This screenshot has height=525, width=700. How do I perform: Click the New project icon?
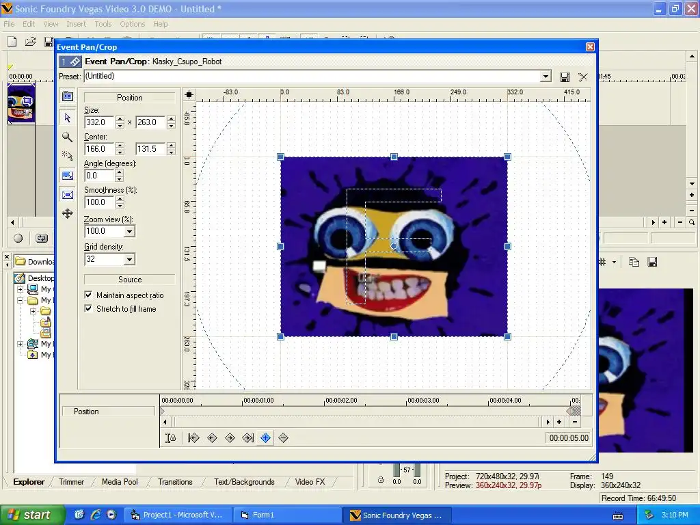[x=12, y=42]
